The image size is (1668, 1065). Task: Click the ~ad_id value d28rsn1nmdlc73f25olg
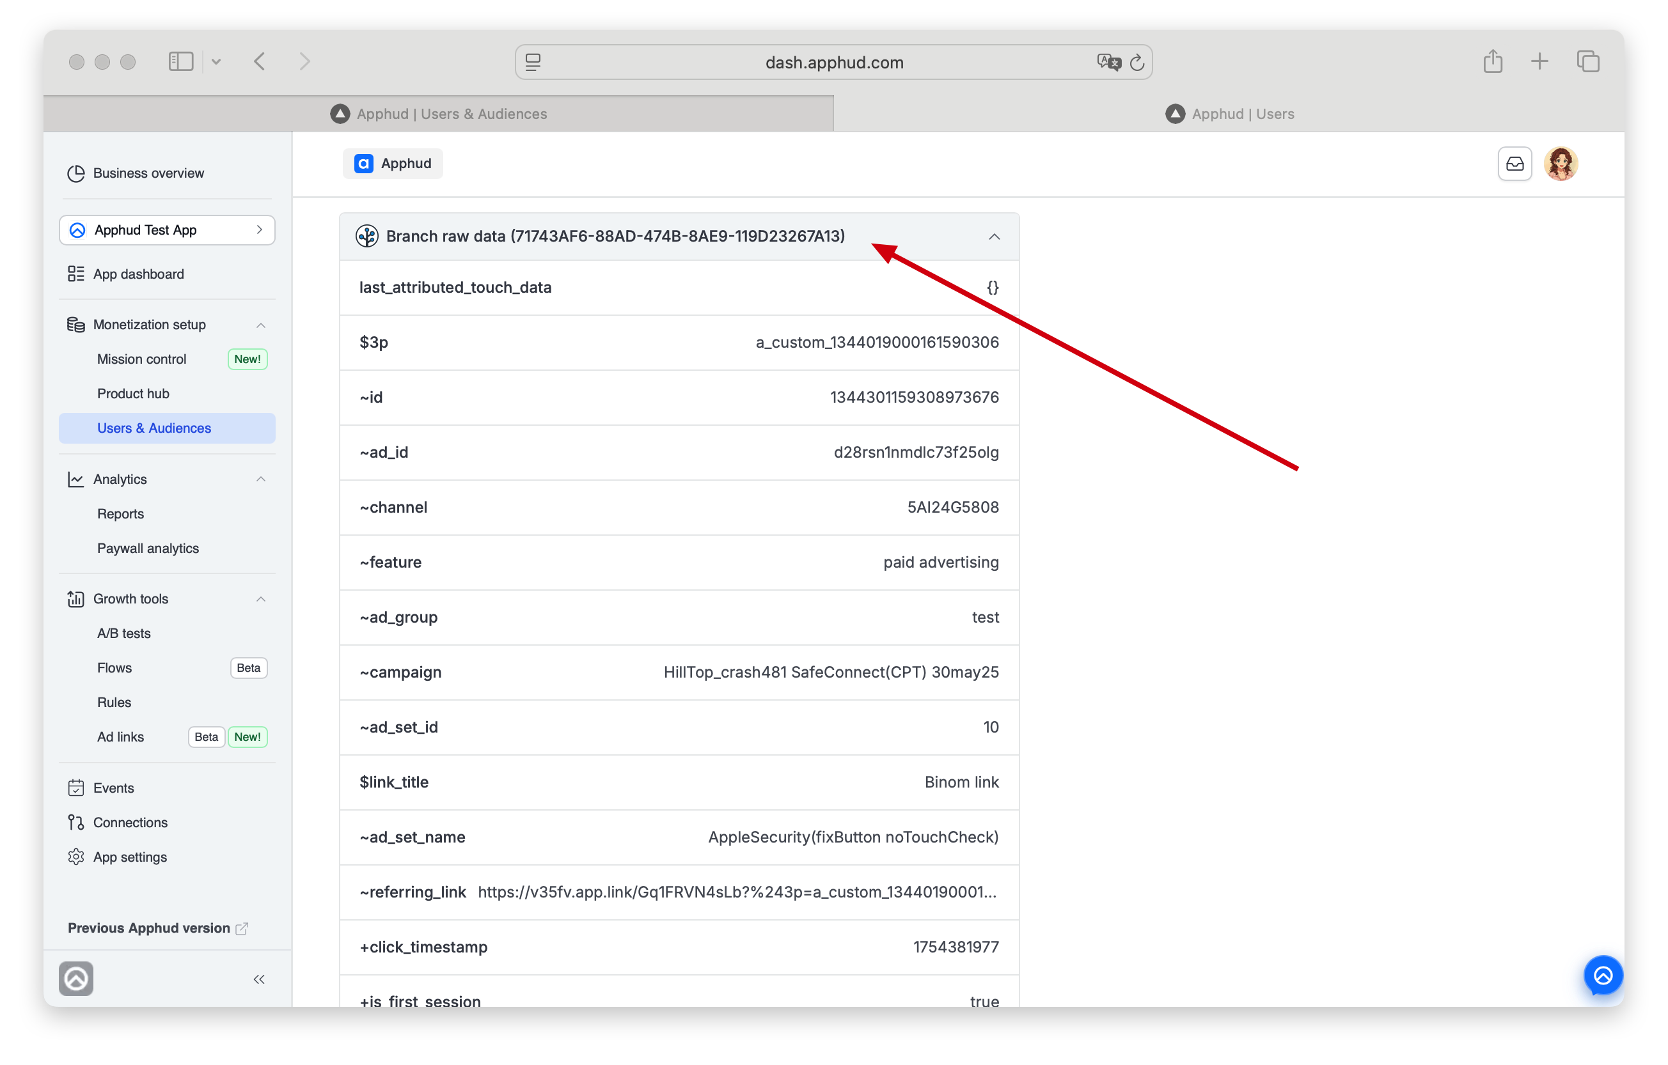tap(916, 452)
